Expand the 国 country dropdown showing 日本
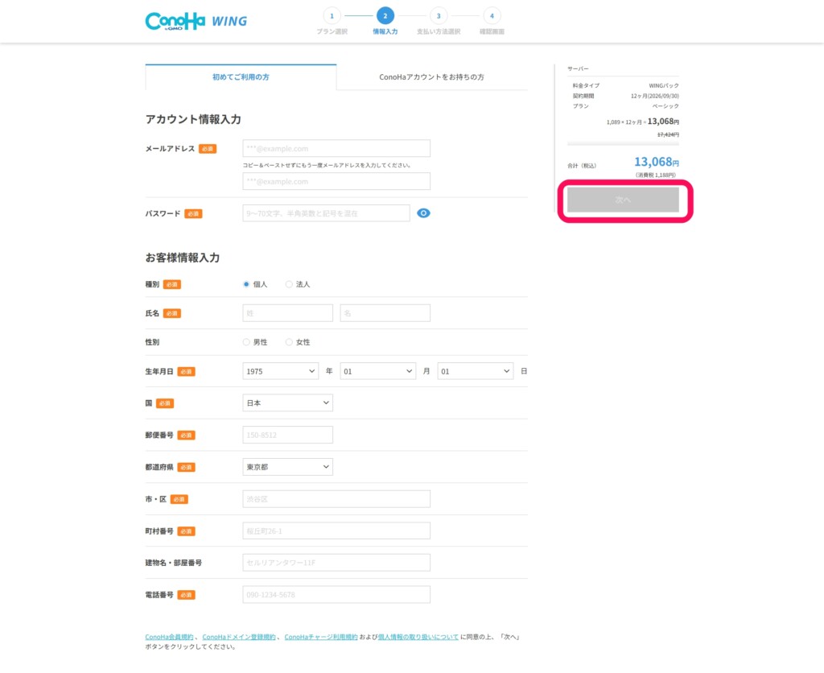This screenshot has height=673, width=824. (287, 403)
